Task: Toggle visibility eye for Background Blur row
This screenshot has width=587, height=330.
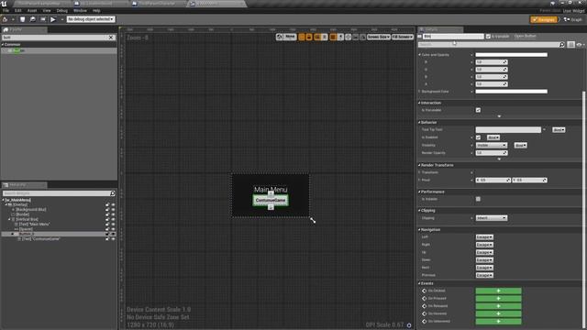Action: click(113, 210)
